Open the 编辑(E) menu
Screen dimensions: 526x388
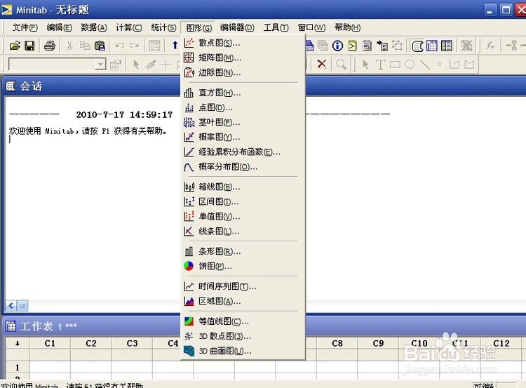(x=60, y=27)
